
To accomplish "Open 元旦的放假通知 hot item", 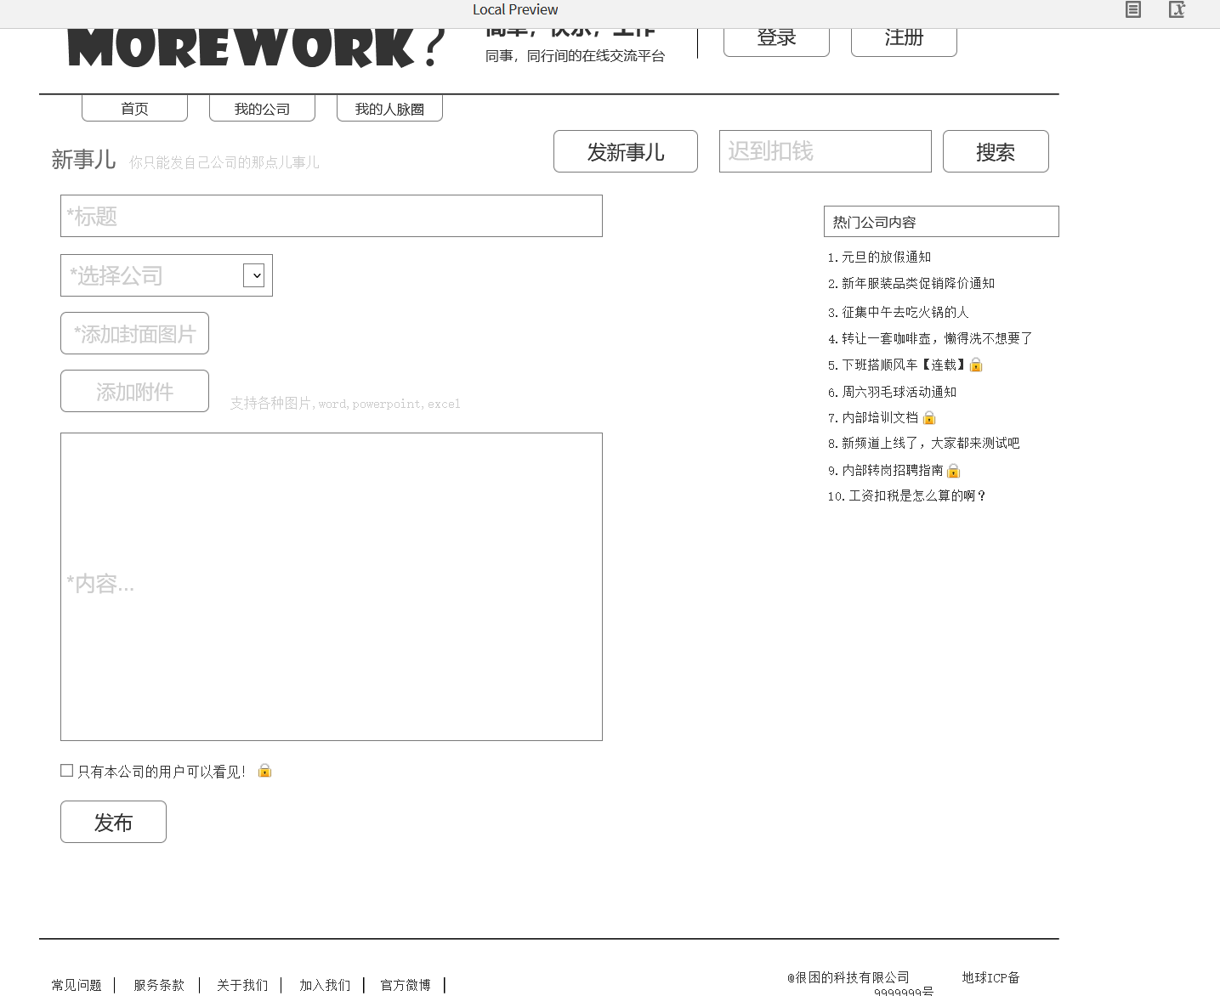I will point(879,257).
